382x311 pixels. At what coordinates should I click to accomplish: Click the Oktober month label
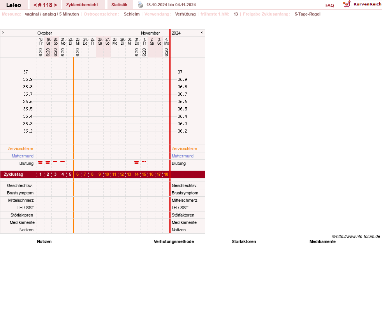point(44,33)
